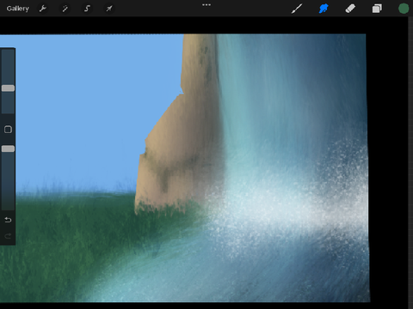This screenshot has height=309, width=413.
Task: Open the green active color swatch
Action: pos(404,9)
